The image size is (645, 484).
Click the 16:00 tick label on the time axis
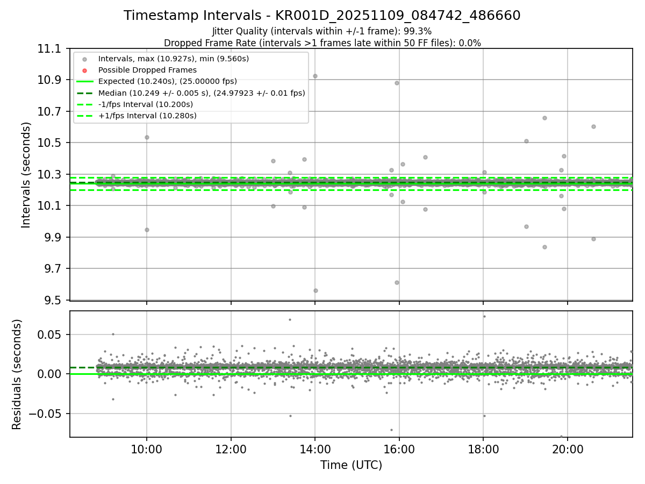coord(398,450)
